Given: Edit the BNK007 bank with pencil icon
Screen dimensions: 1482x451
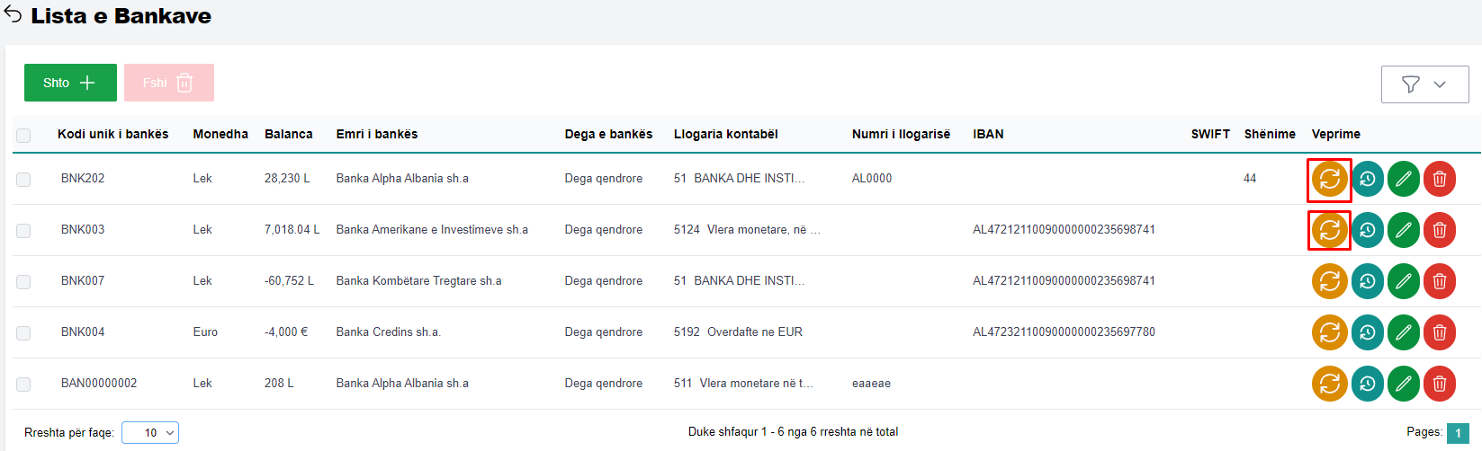Looking at the screenshot, I should (1403, 281).
